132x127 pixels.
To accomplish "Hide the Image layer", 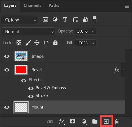I will [x=7, y=56].
